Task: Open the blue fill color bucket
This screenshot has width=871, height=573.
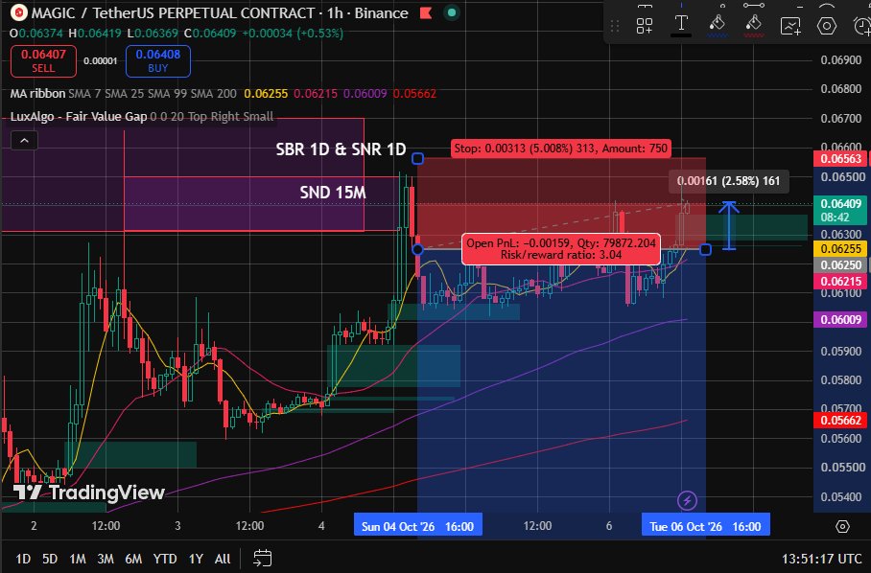Action: pos(718,25)
